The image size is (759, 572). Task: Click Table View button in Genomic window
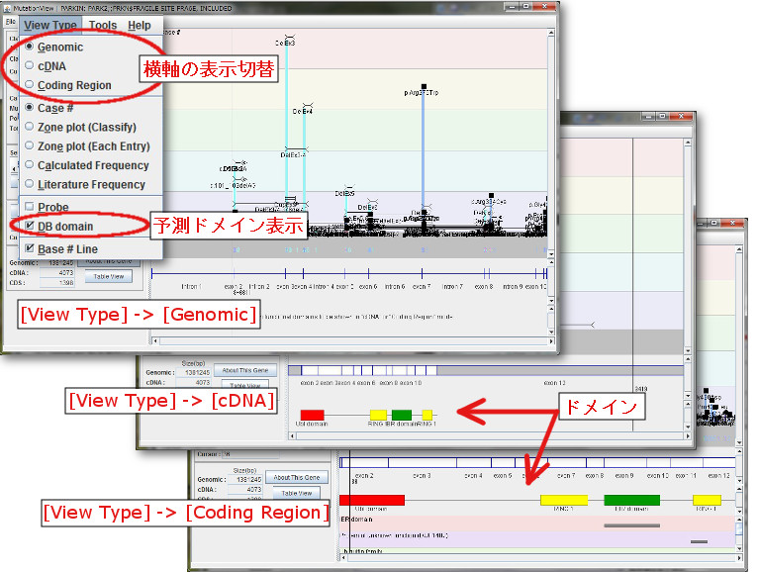click(x=108, y=277)
